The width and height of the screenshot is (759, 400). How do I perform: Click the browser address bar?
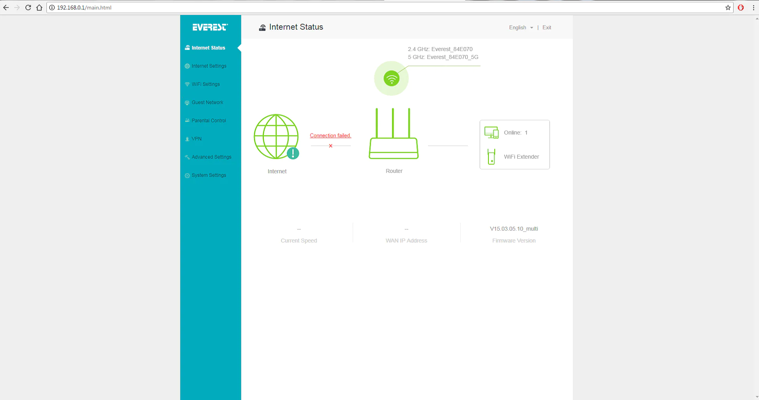[357, 8]
